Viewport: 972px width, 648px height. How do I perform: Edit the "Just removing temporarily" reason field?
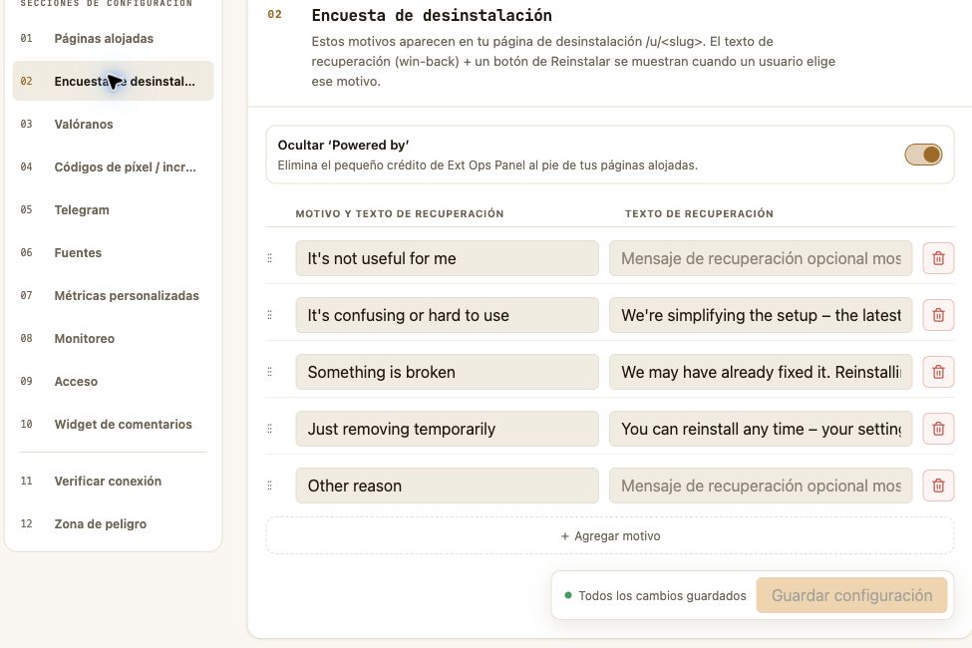coord(447,429)
